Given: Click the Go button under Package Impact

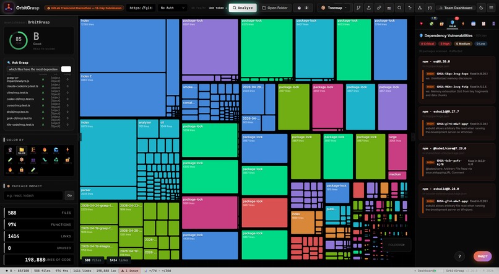Looking at the screenshot, I should [69, 195].
